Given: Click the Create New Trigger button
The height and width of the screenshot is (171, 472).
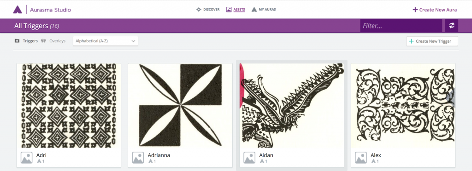Looking at the screenshot, I should point(432,41).
